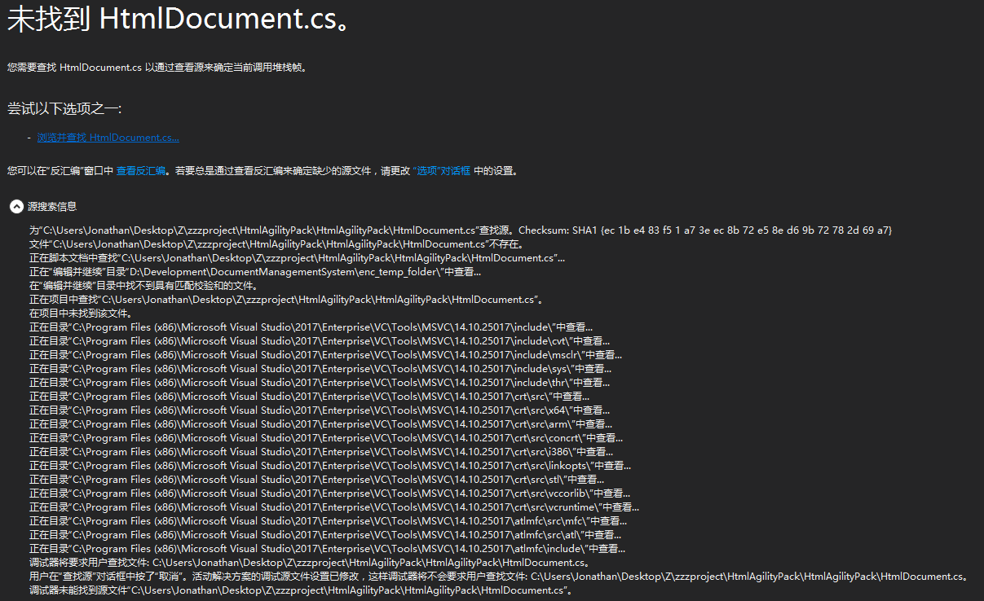Select the line 在项目中未找到该文件。

[81, 314]
